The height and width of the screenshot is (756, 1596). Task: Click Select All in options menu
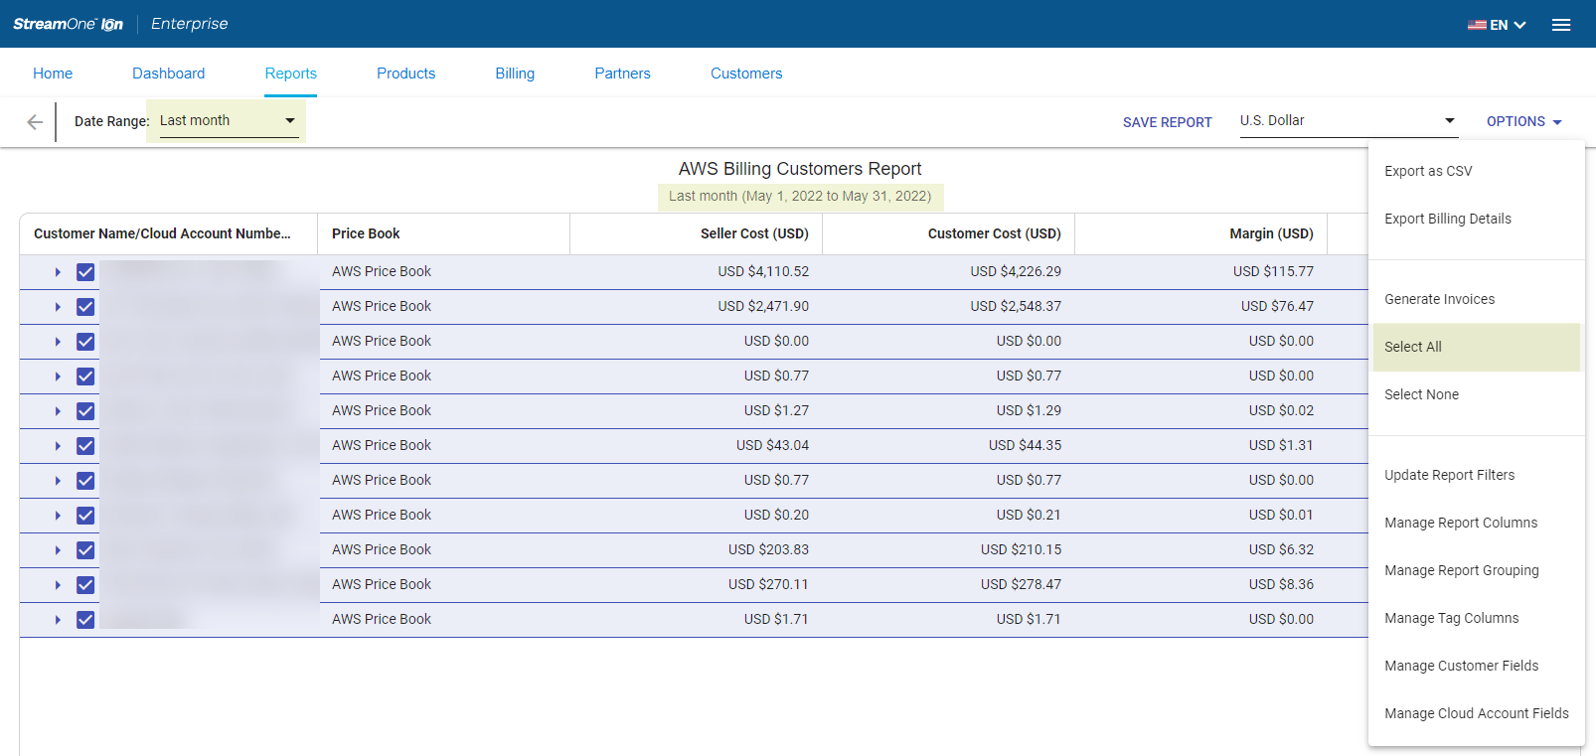(1477, 347)
